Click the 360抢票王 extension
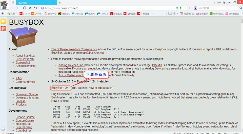Viewport: 243px width, 134px height. (x=232, y=14)
